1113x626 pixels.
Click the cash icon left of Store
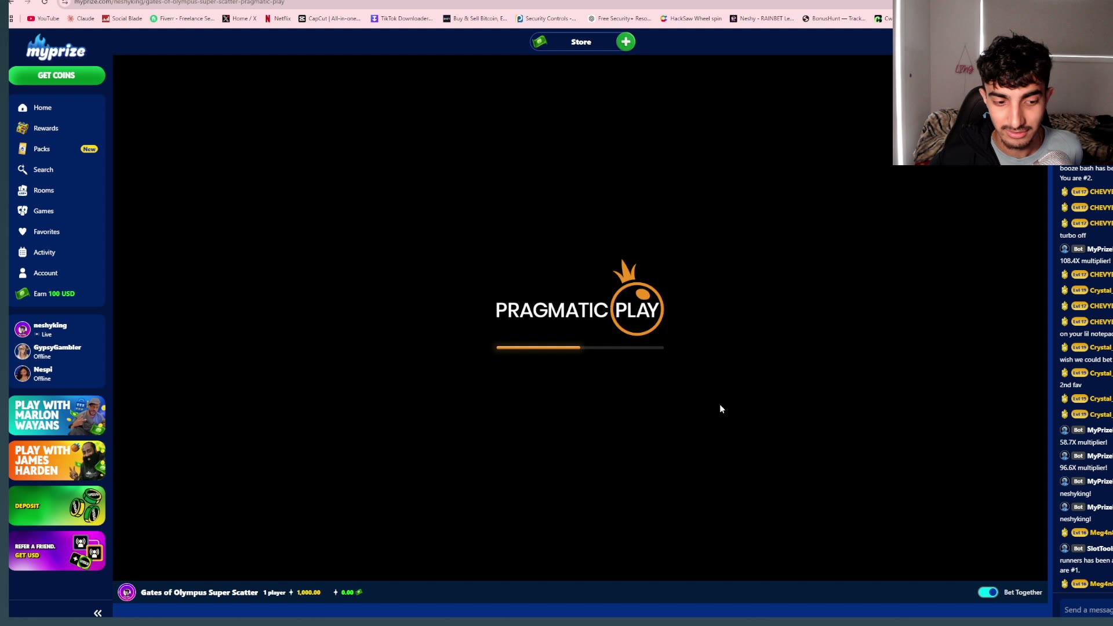coord(540,42)
